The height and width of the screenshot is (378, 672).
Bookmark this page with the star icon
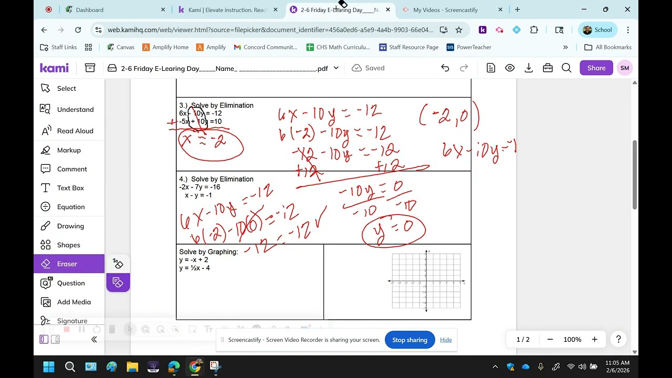coord(459,30)
